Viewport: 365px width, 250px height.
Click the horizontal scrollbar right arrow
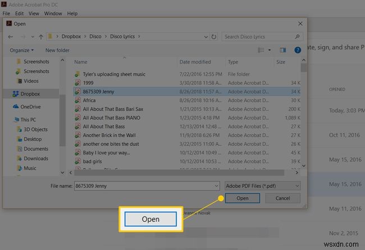coord(297,172)
